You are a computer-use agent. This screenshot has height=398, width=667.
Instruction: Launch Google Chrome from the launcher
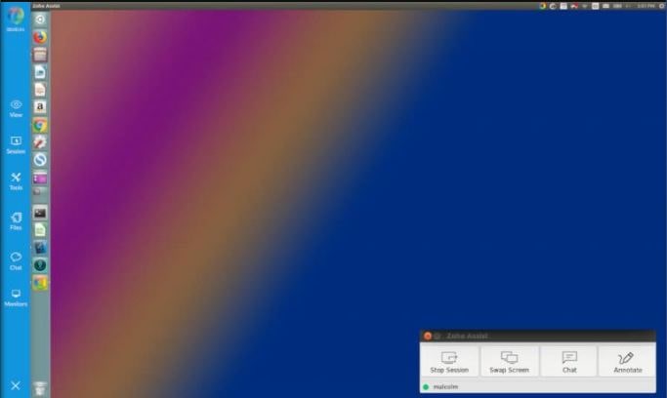click(40, 125)
